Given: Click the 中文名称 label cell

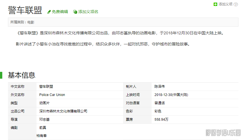Looking at the screenshot, I should (x=22, y=87).
